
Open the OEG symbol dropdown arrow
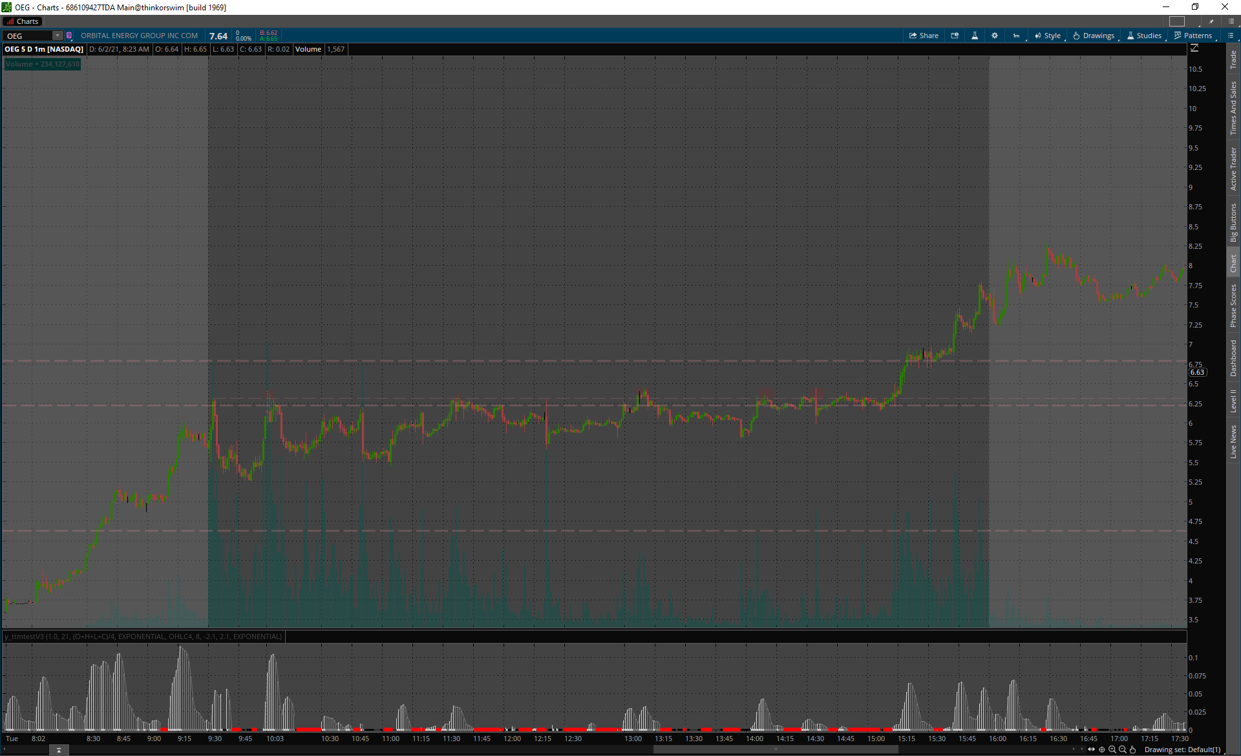58,36
